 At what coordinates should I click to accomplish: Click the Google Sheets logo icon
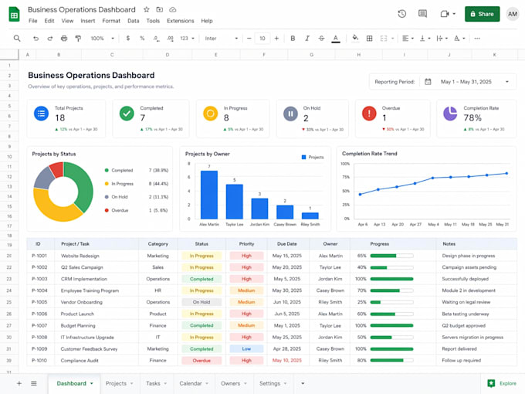pyautogui.click(x=14, y=15)
